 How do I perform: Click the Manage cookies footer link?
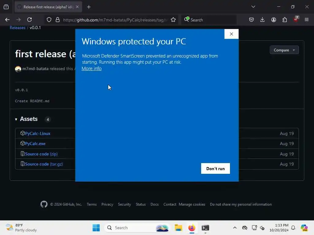click(192, 204)
